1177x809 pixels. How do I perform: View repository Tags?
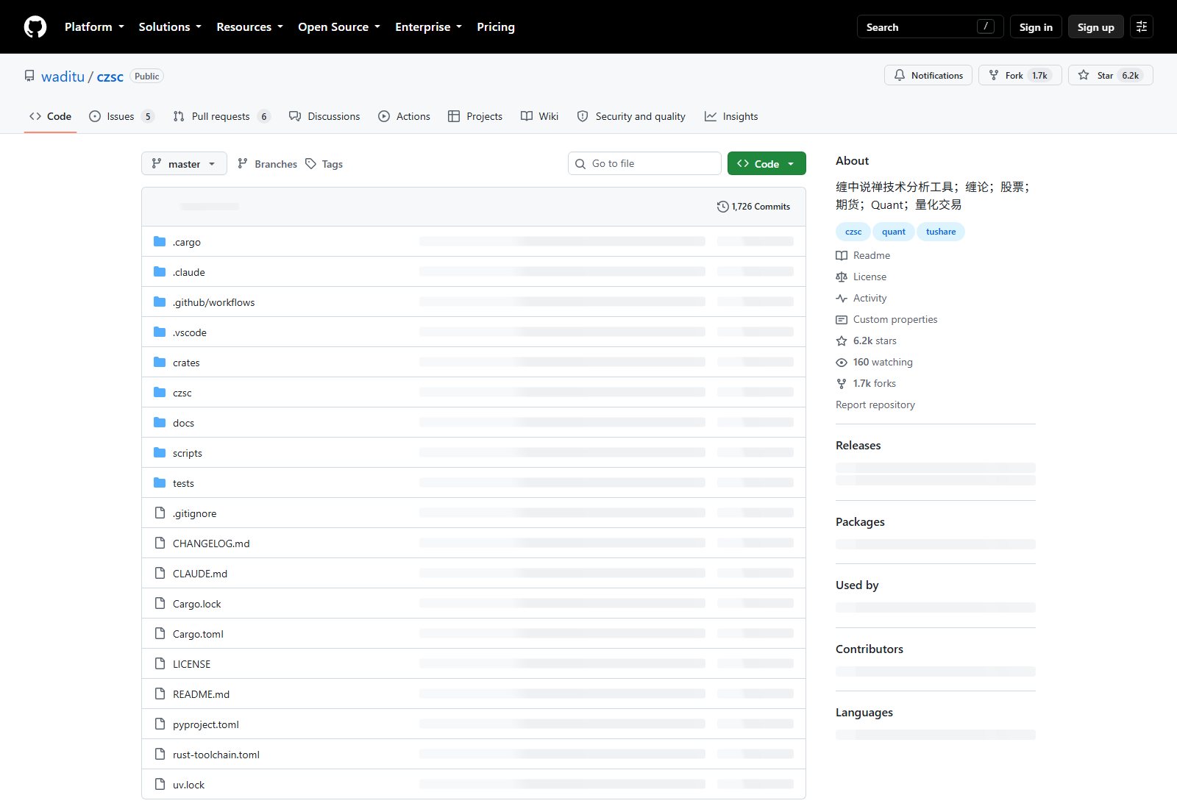(324, 164)
